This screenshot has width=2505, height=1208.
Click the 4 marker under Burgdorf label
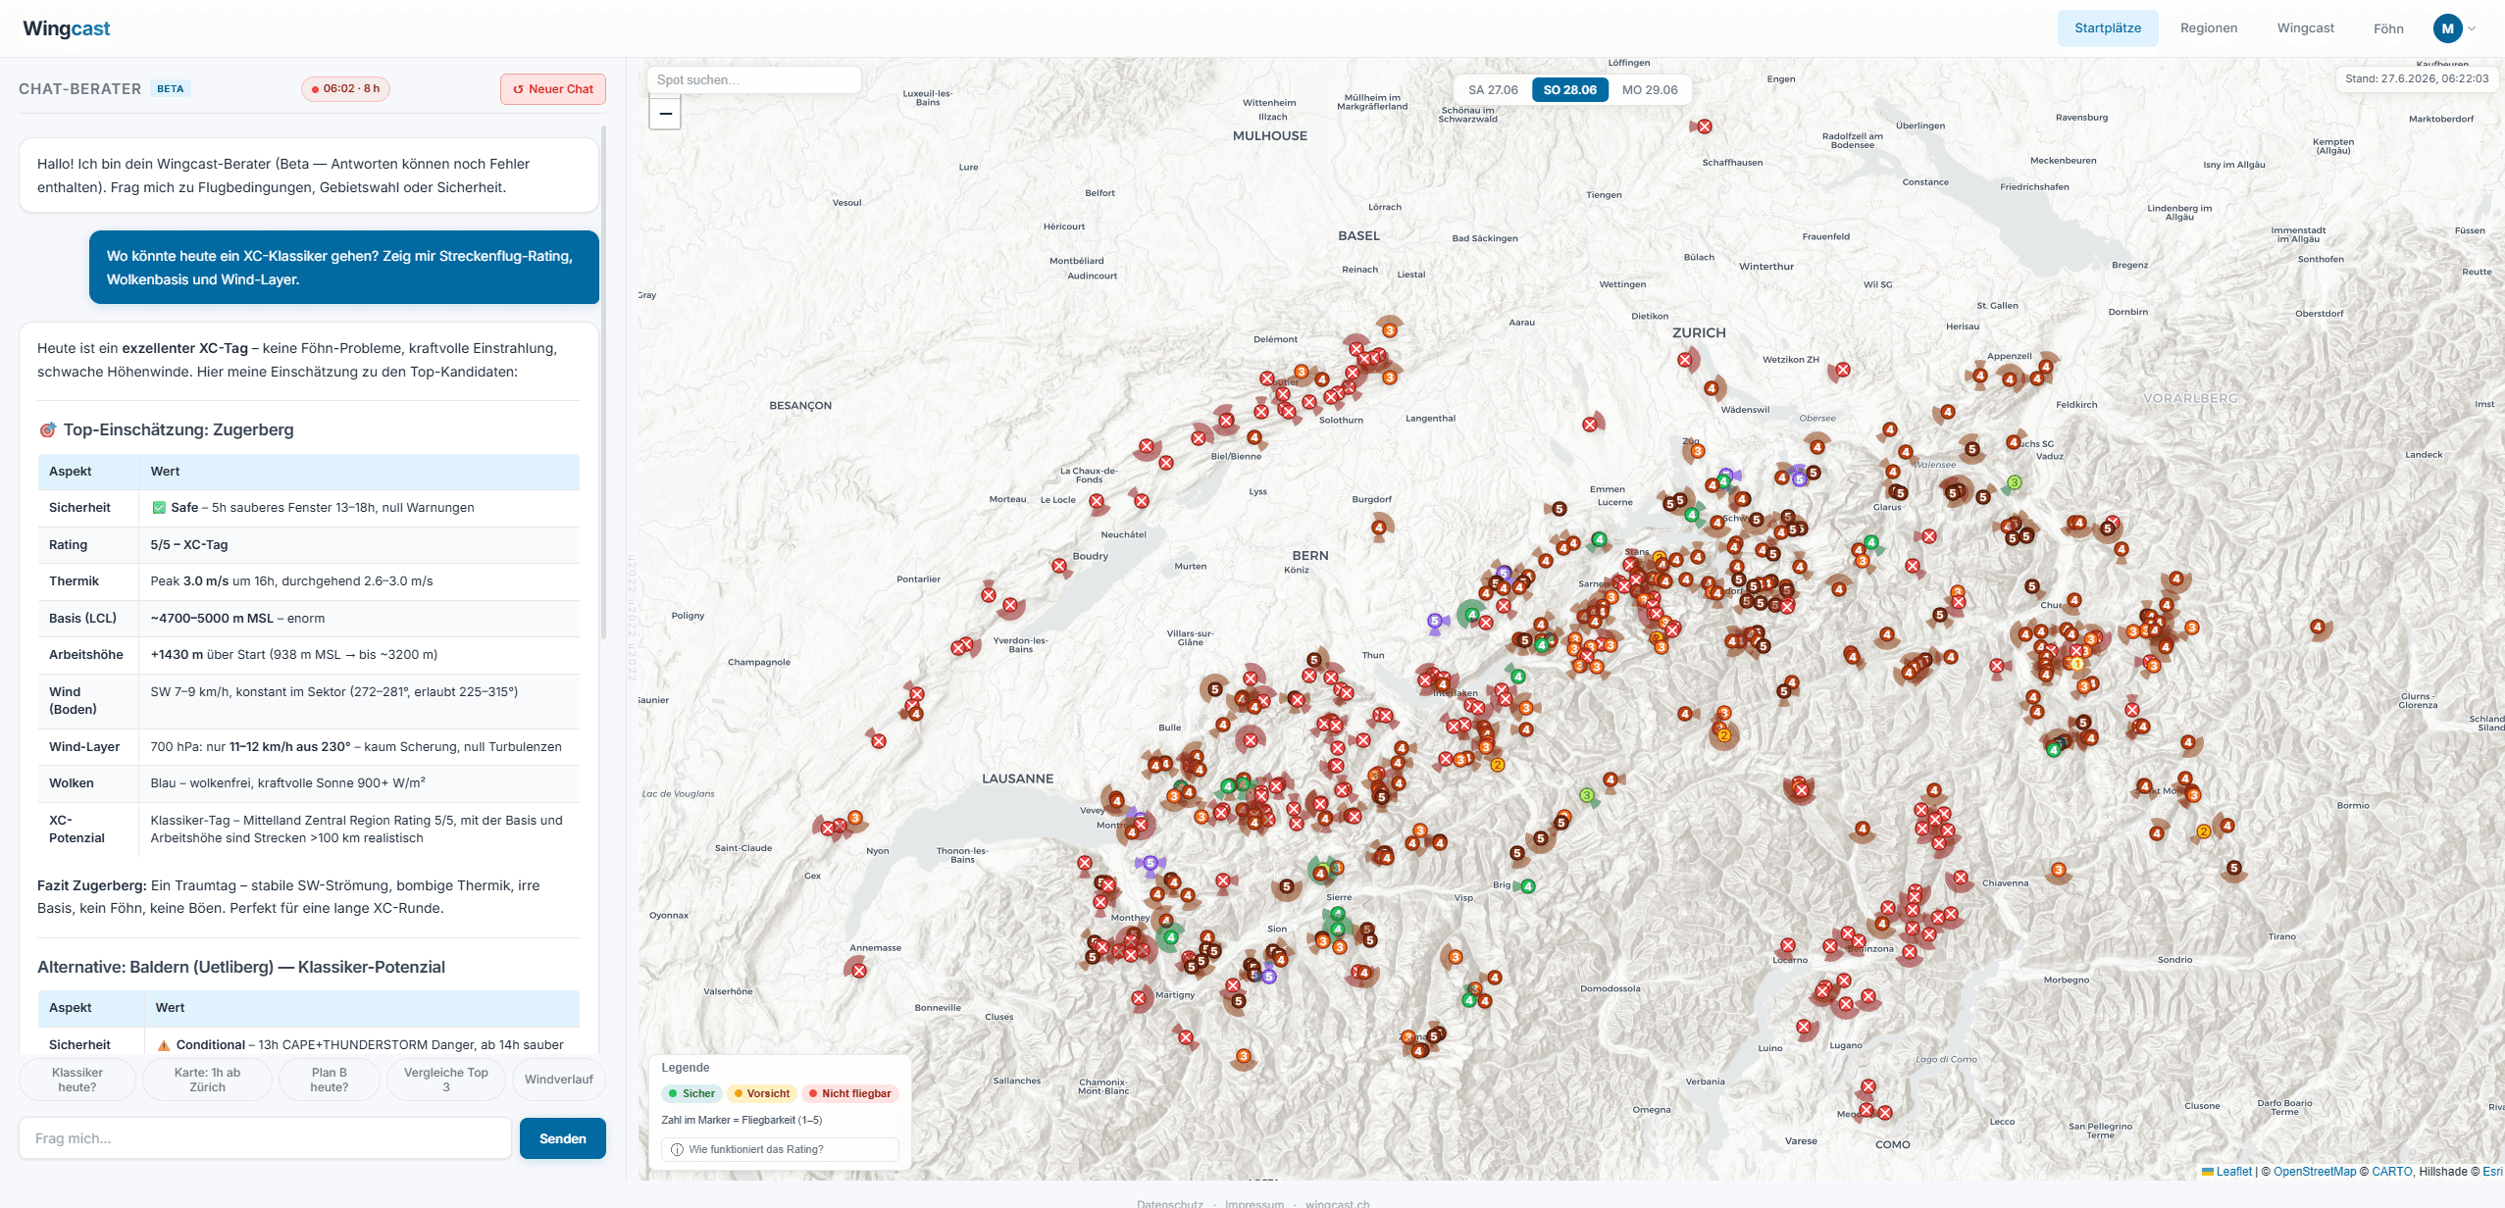[x=1379, y=528]
